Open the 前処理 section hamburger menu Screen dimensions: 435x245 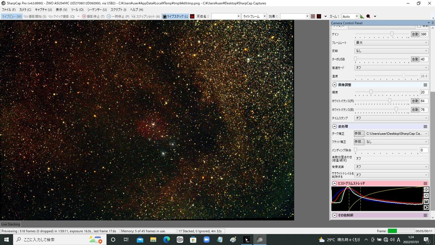[x=425, y=126]
